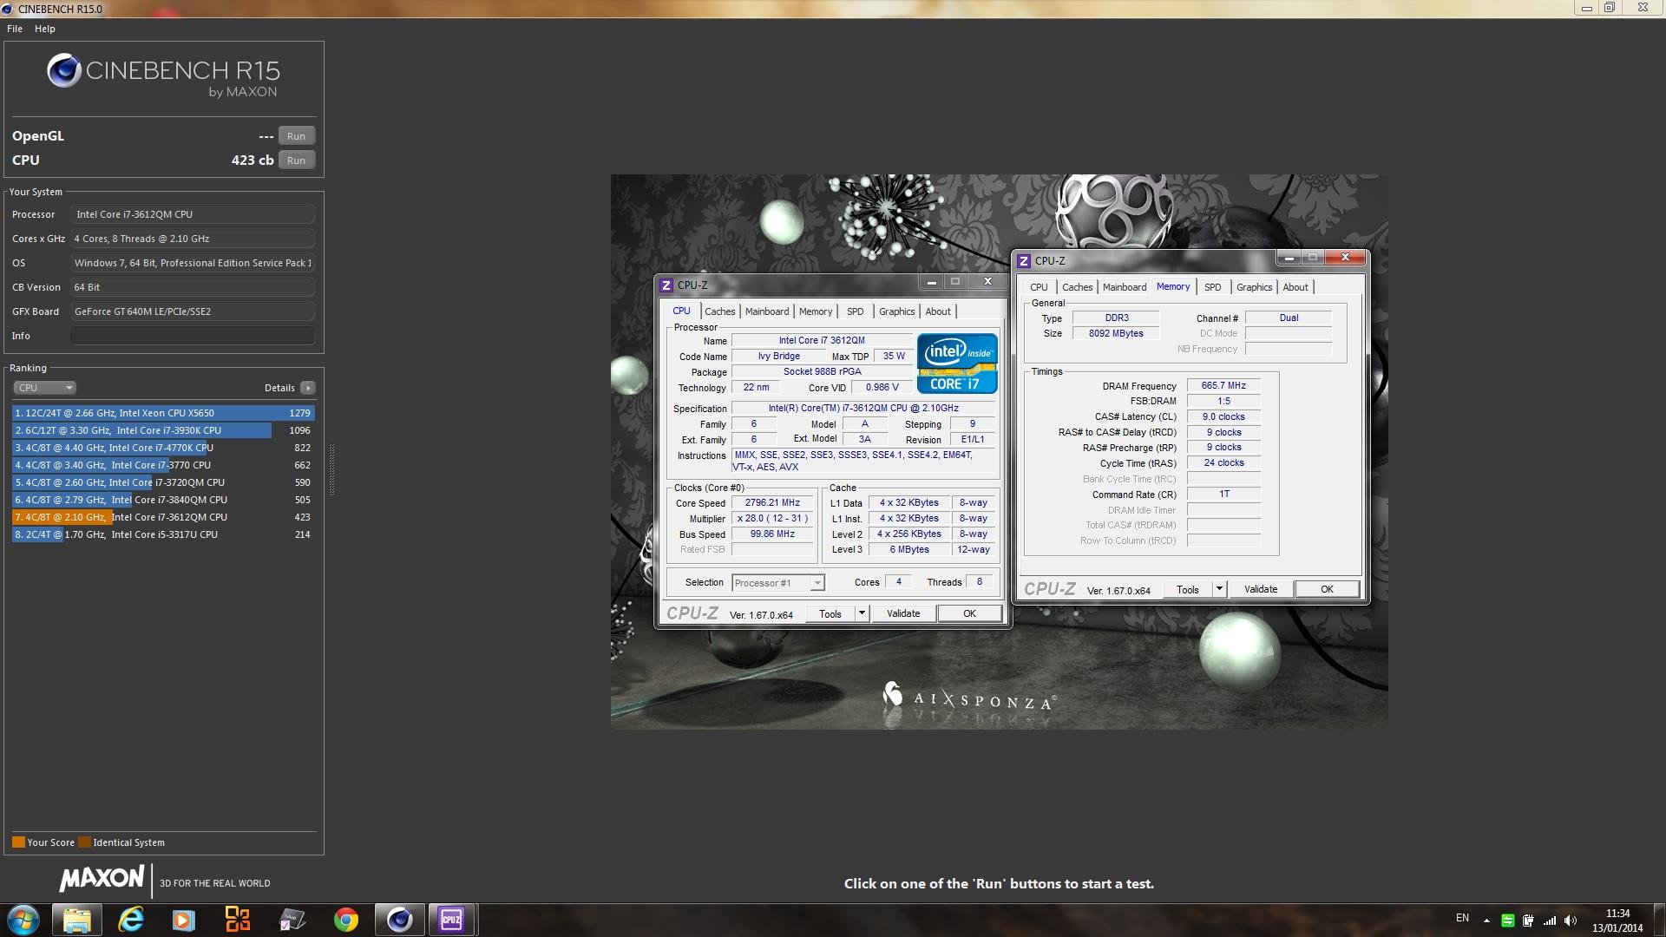The width and height of the screenshot is (1666, 937).
Task: Show hidden system tray icons
Action: (1486, 921)
